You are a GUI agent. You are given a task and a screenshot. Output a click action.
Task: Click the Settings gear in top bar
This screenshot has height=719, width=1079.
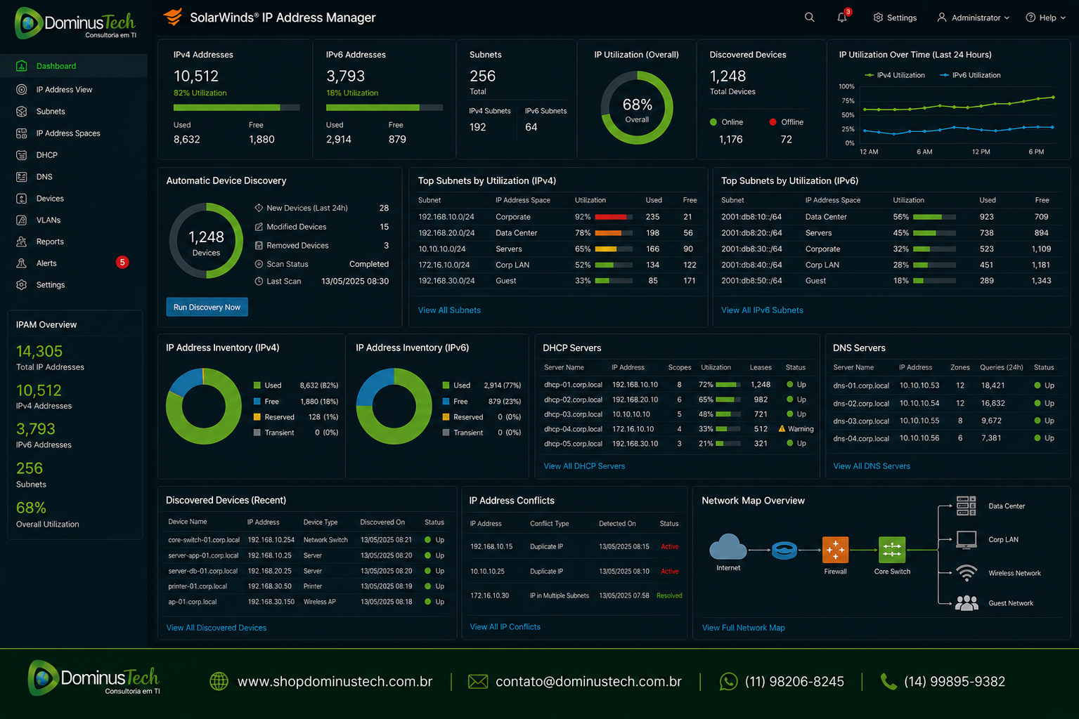[x=878, y=18]
